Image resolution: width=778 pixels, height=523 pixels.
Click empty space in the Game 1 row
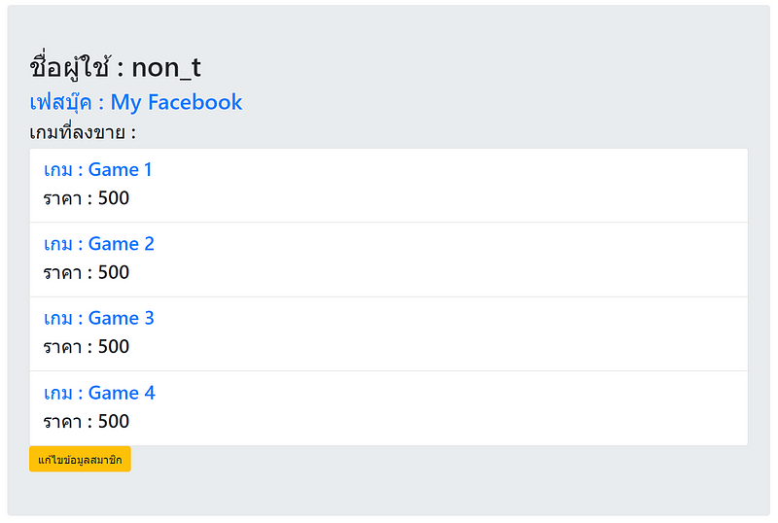click(486, 185)
